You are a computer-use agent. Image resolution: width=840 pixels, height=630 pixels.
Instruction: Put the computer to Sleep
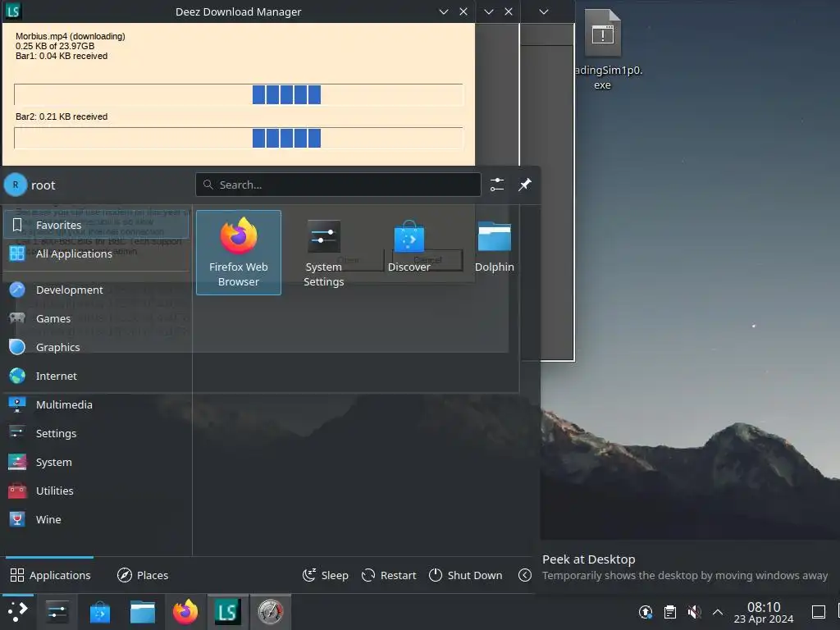coord(325,575)
